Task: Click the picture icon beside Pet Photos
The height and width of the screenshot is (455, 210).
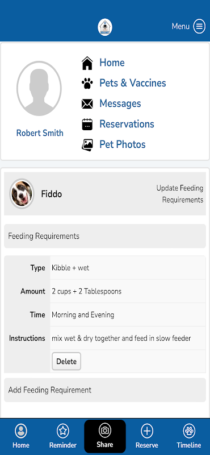Action: point(87,144)
